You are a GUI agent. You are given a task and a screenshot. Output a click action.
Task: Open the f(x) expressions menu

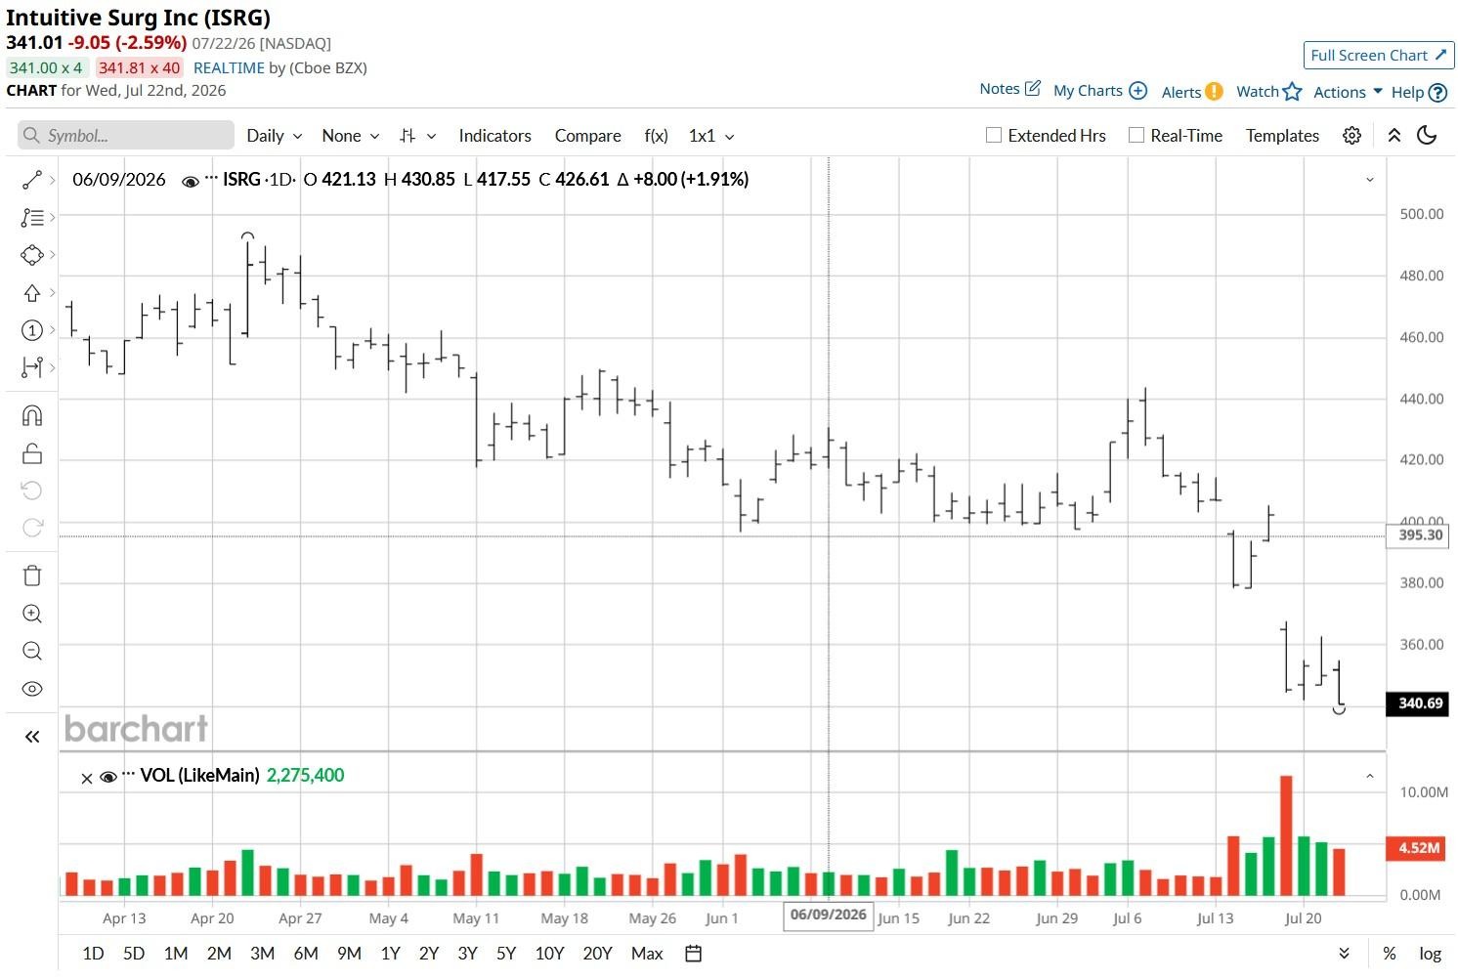pyautogui.click(x=657, y=136)
